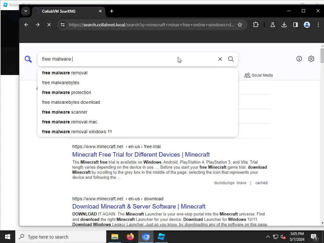
Task: Click minecraft.net free-trial URL text
Action: coord(116,146)
